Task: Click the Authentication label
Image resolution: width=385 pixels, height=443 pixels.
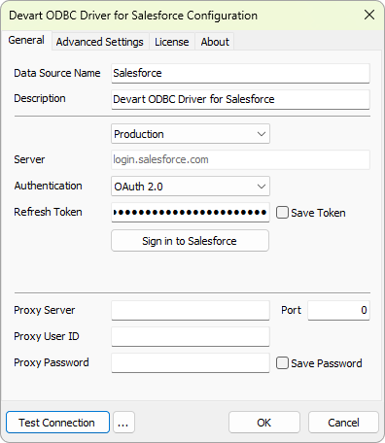Action: coord(48,186)
